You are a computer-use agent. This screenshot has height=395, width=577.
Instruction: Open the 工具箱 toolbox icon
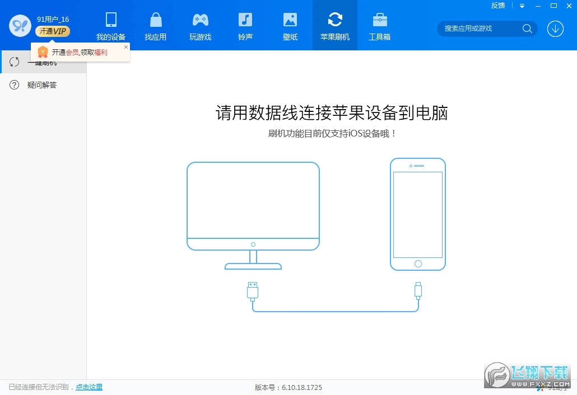point(379,25)
